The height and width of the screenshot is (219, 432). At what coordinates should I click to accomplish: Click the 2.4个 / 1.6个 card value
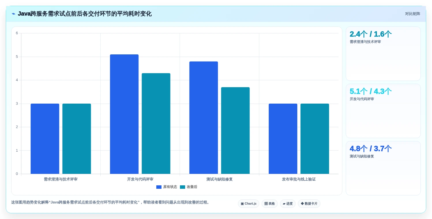tap(371, 34)
